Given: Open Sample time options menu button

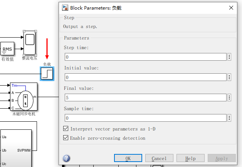Looking at the screenshot, I should tap(229, 118).
